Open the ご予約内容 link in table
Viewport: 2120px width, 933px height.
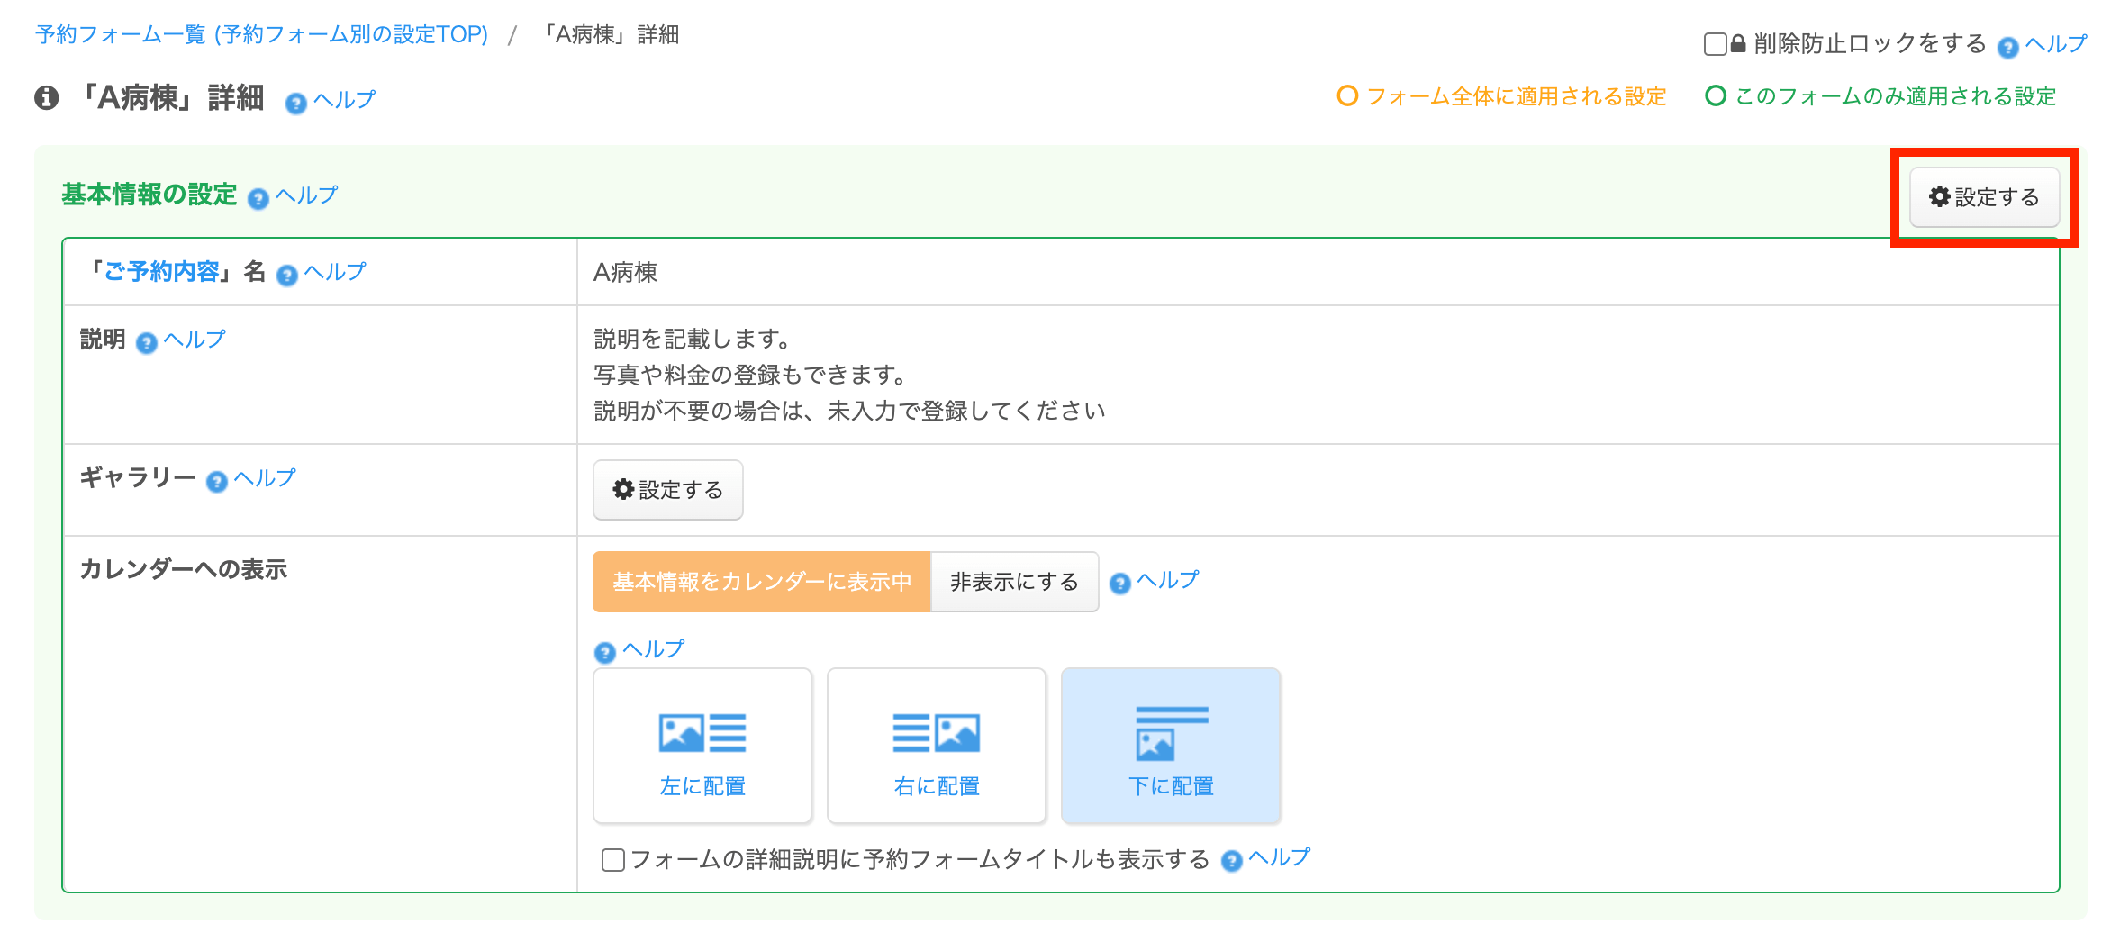coord(162,271)
